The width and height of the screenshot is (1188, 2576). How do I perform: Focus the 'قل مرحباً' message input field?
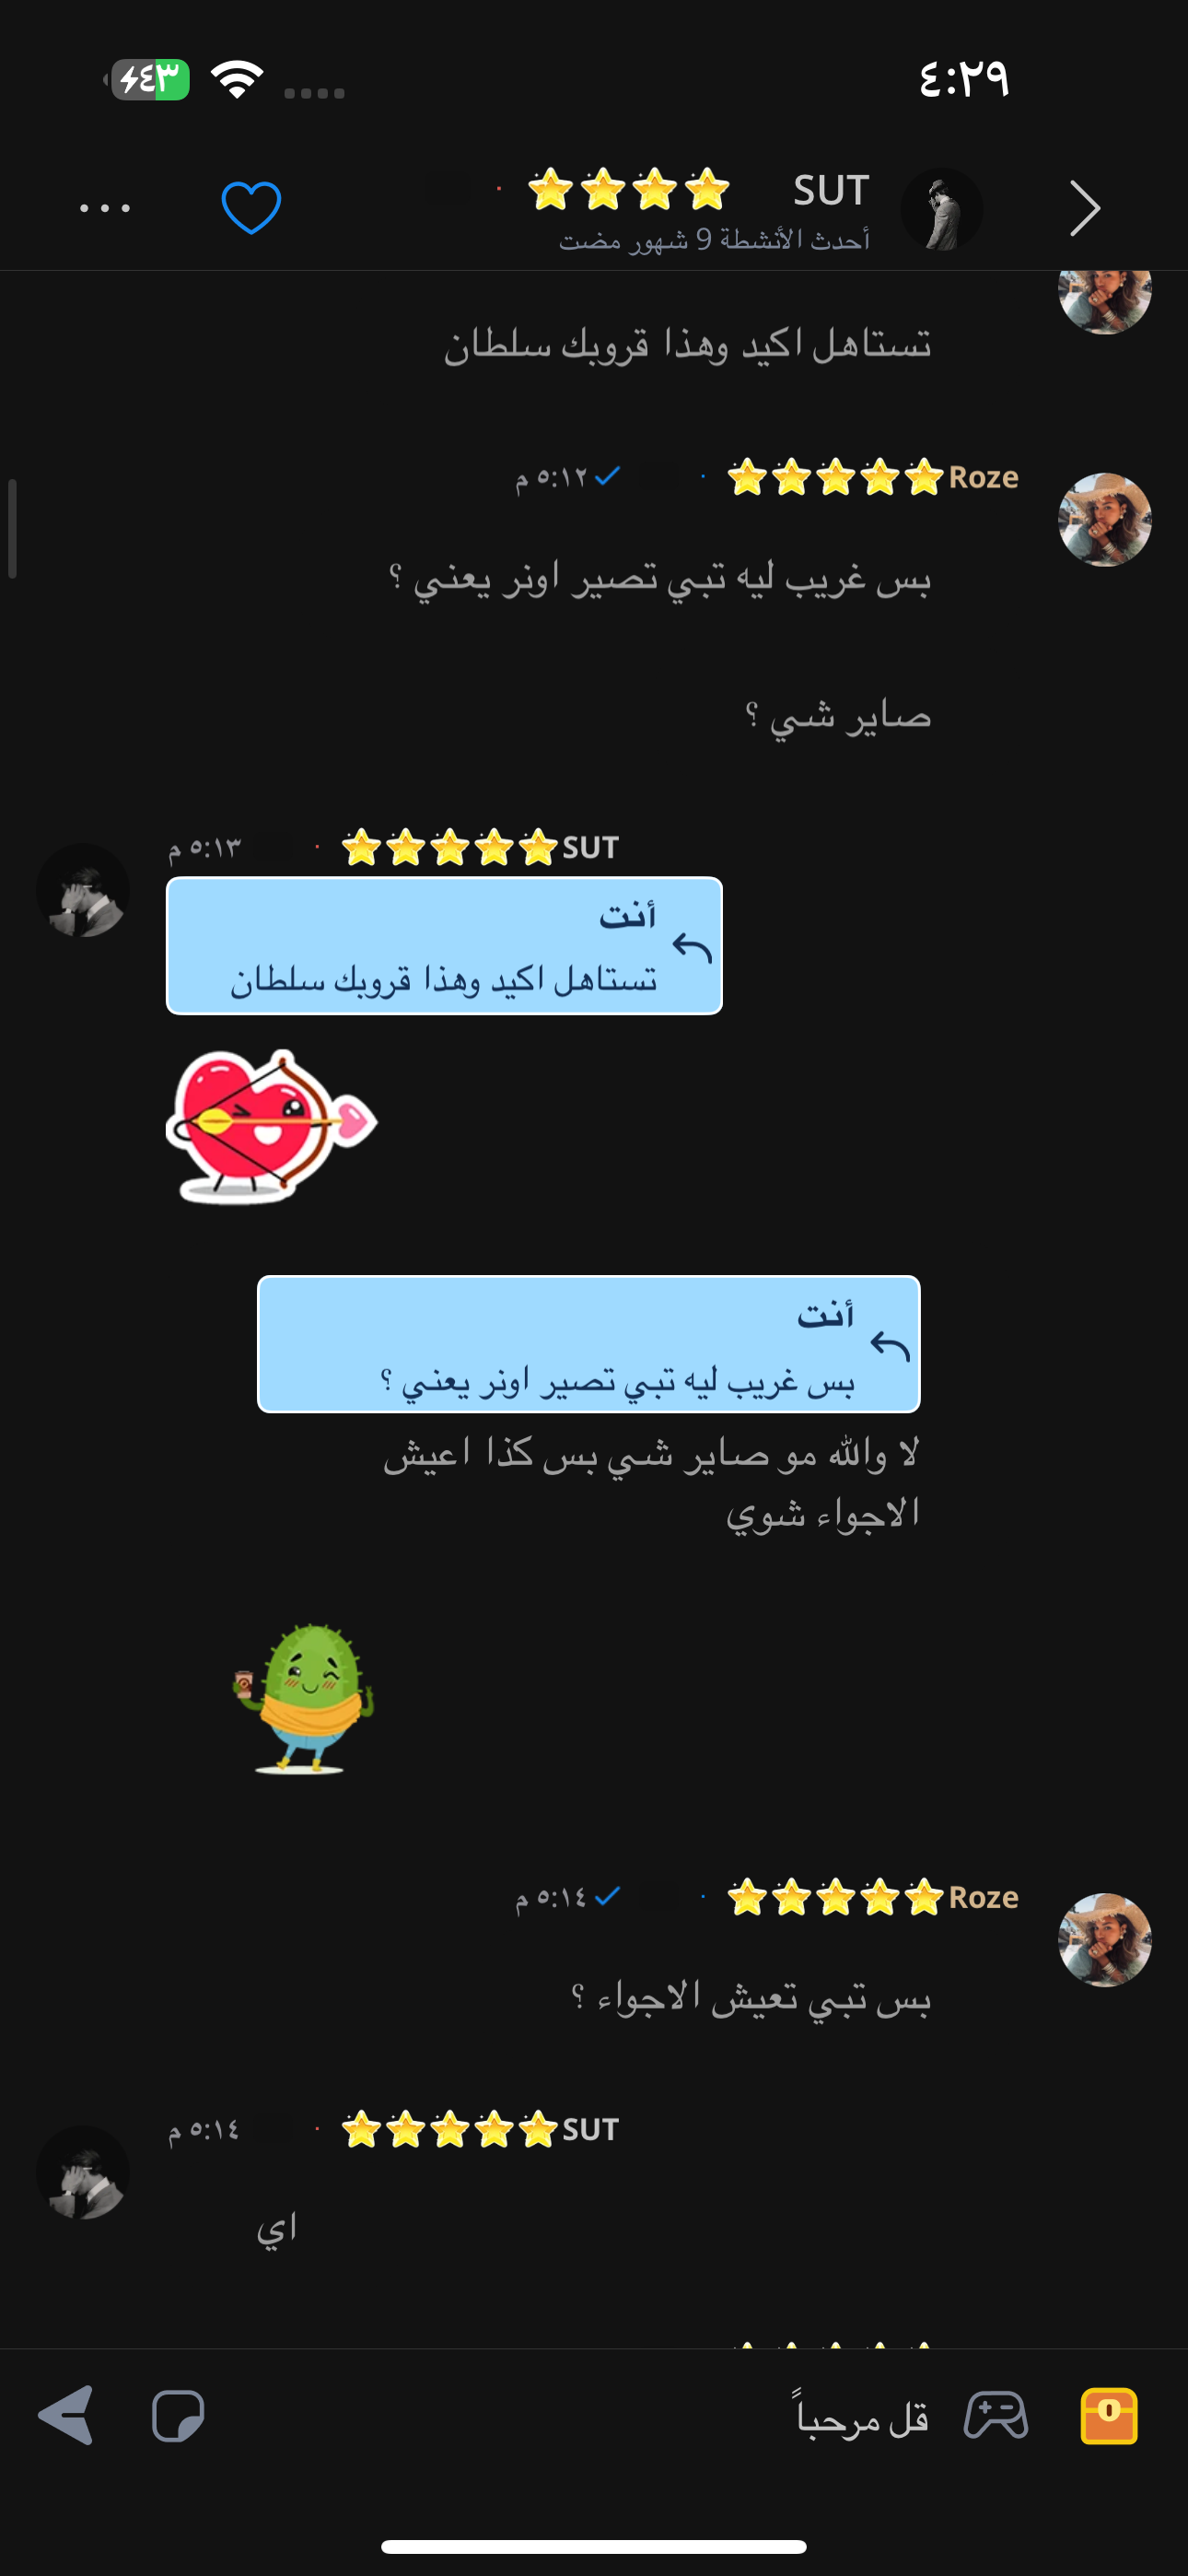[600, 2417]
